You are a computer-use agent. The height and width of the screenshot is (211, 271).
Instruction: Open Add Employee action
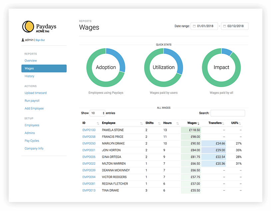[34, 109]
